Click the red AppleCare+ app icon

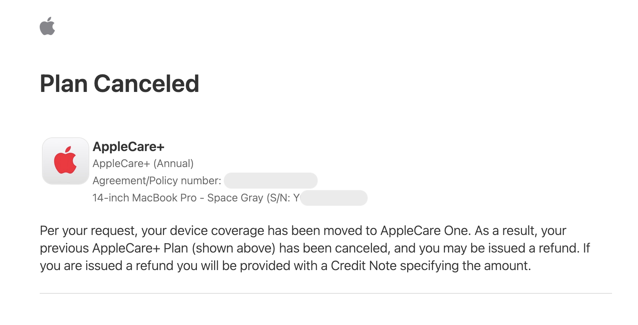65,161
